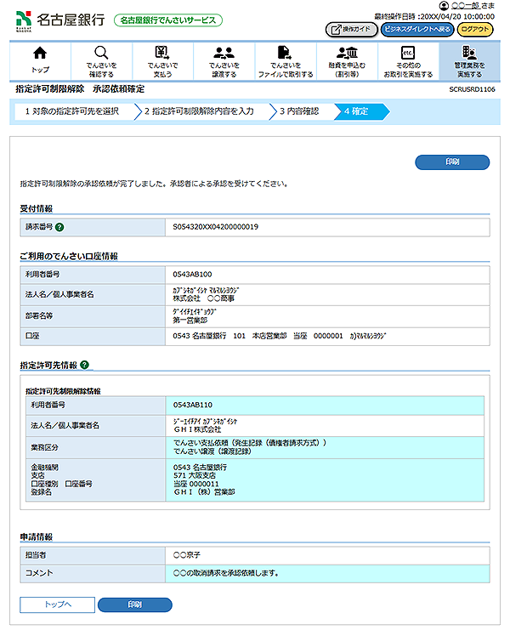Open でんさいを確認する magnifier menu
The height and width of the screenshot is (630, 510).
101,60
